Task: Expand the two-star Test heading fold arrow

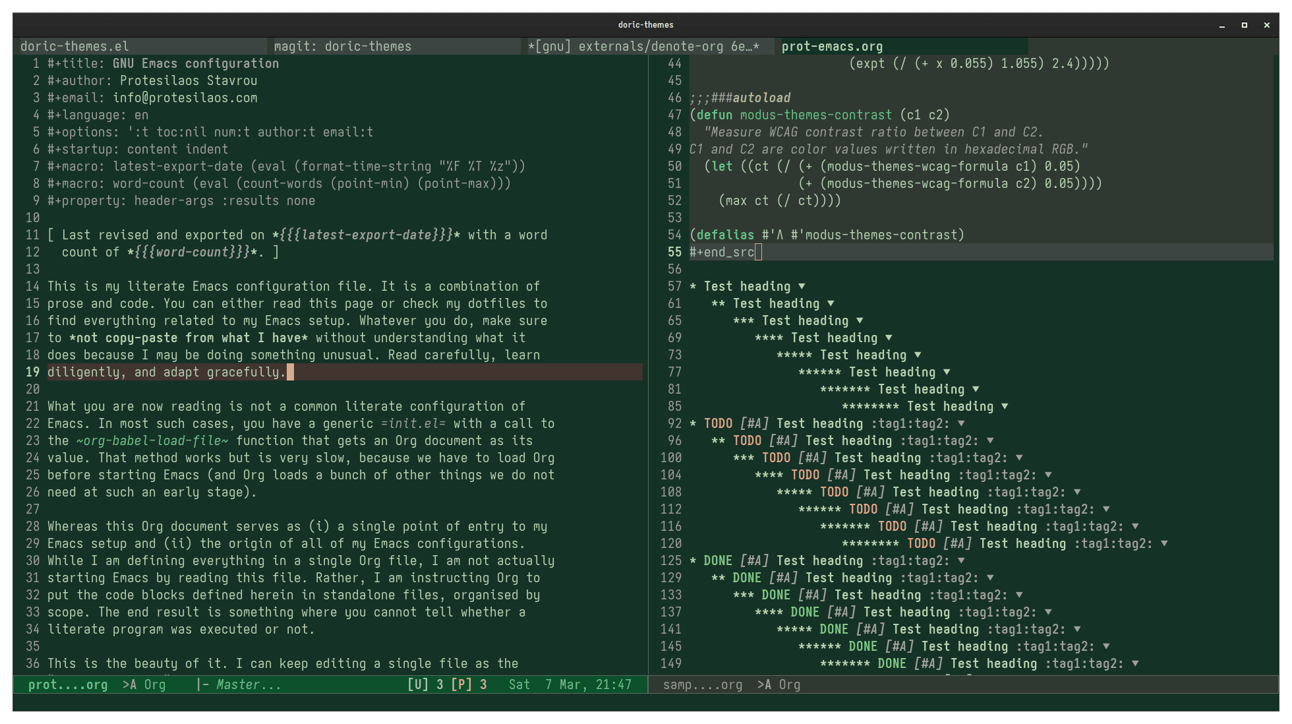Action: click(831, 303)
